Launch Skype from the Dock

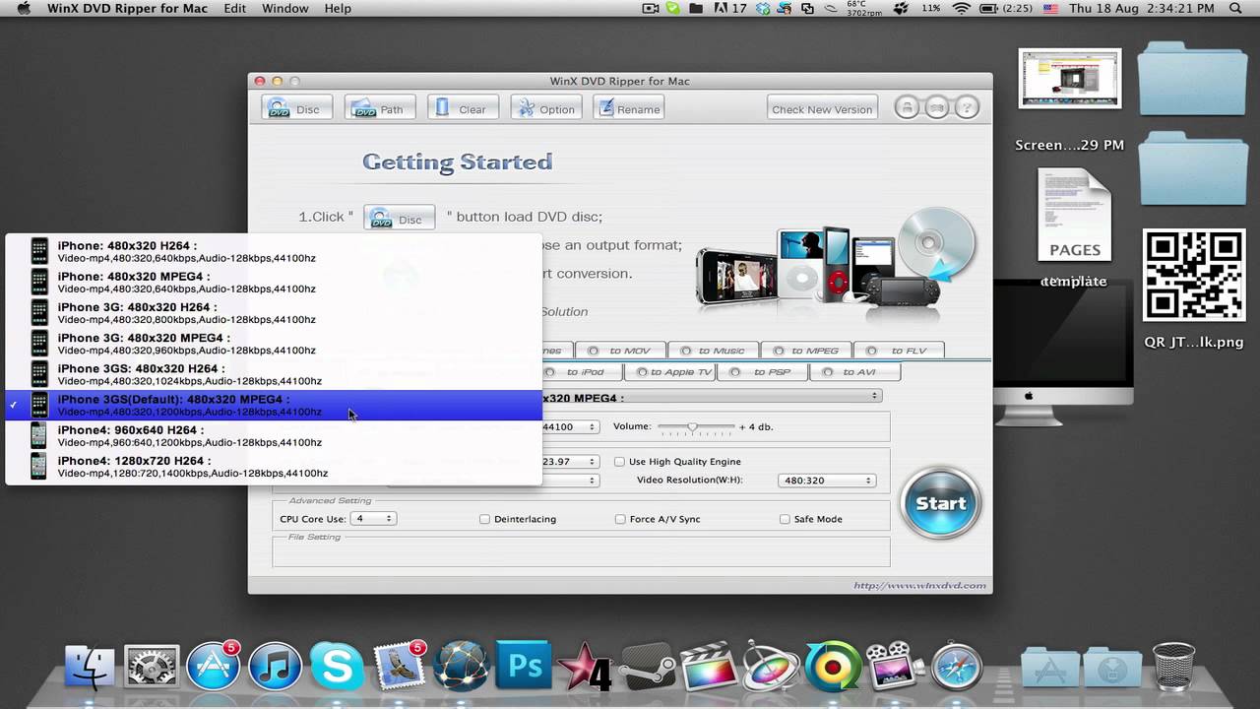click(x=337, y=667)
